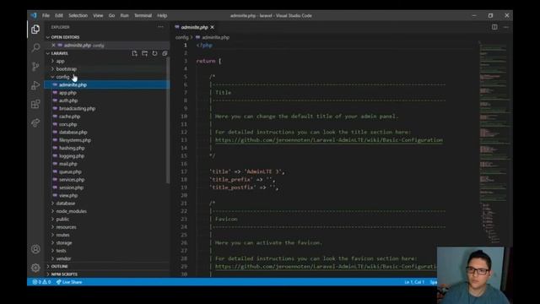
Task: Open the Accounts icon in activity bar
Action: coord(35,249)
